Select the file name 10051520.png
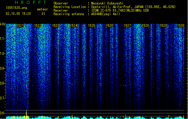Image resolution: width=188 pixels, height=119 pixels. [17, 8]
